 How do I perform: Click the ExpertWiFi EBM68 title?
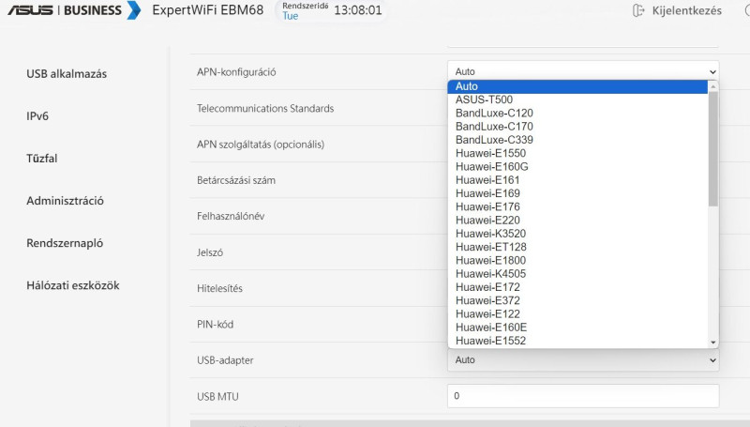(x=207, y=10)
